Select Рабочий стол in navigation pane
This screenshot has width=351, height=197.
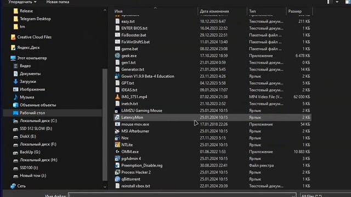point(53,113)
